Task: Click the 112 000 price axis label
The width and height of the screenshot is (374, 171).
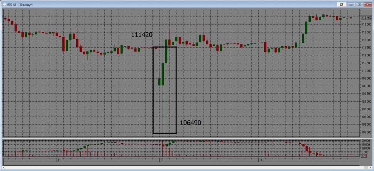Action: click(x=366, y=40)
